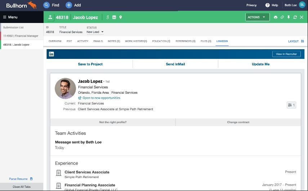
Task: Open the Work History(0) tab
Action: pyautogui.click(x=136, y=41)
